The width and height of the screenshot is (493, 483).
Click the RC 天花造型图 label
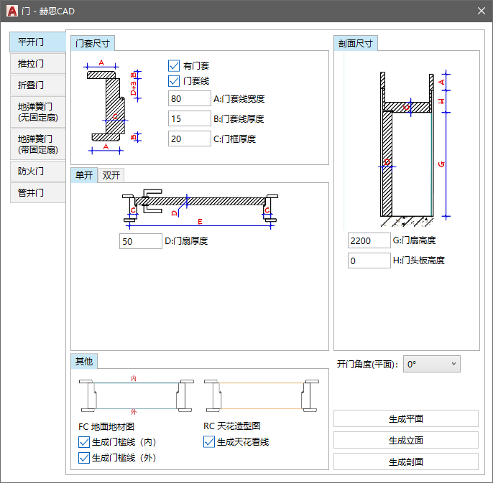(x=231, y=426)
